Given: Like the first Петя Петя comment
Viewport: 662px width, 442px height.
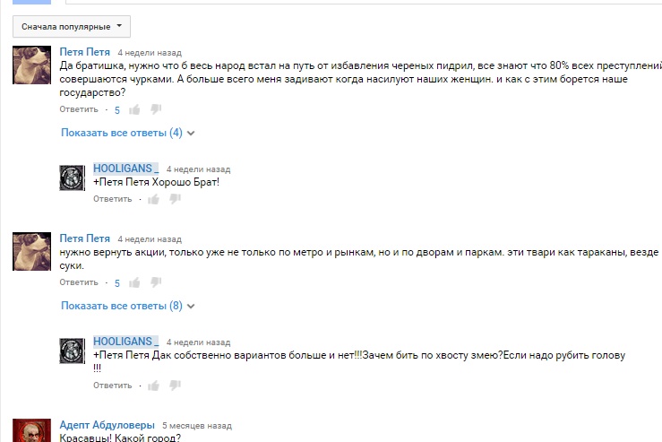Looking at the screenshot, I should (134, 110).
